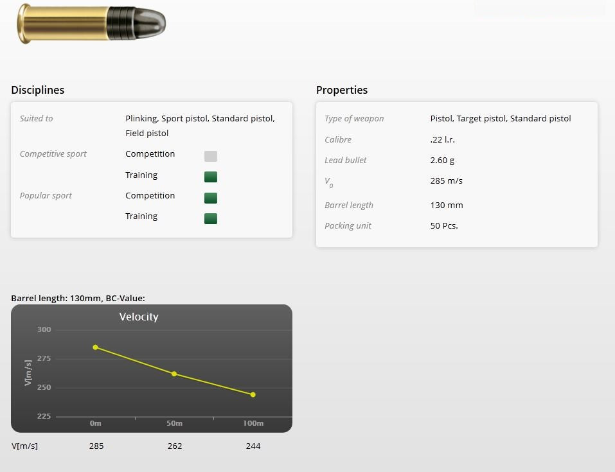Click the '0m' x-axis label
This screenshot has height=472, width=615.
pyautogui.click(x=95, y=423)
